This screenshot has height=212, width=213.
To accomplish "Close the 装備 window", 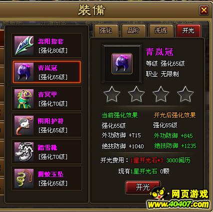I will coord(204,10).
